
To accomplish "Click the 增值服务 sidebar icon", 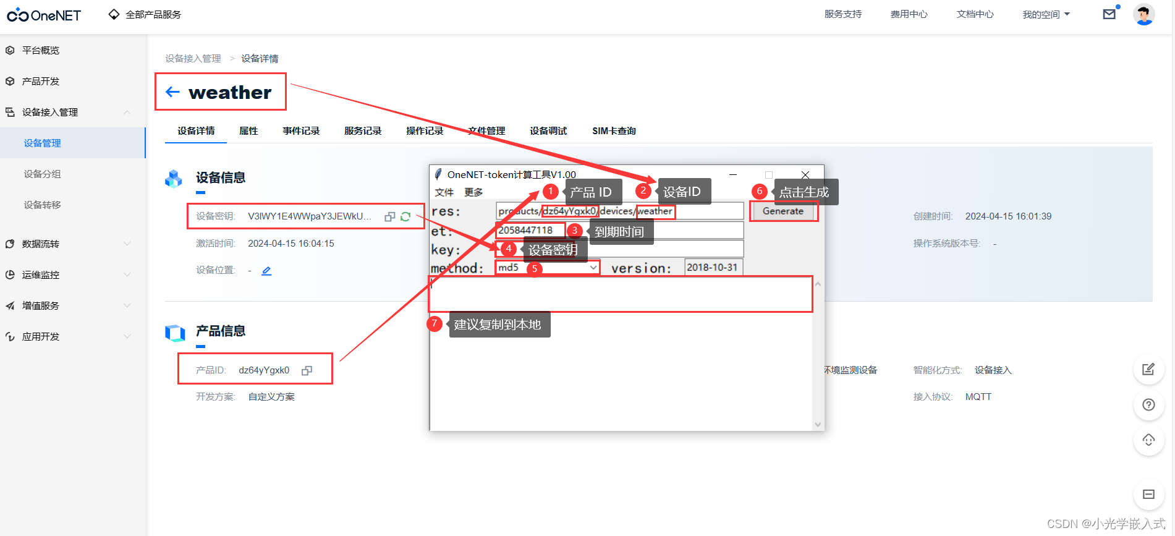I will [10, 305].
